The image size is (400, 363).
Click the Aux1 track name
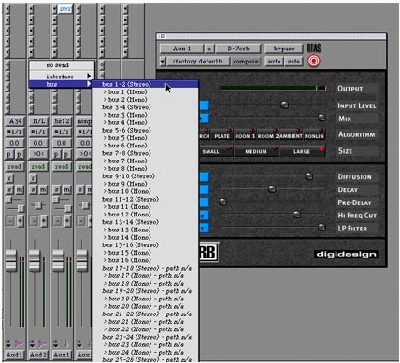[x=62, y=355]
